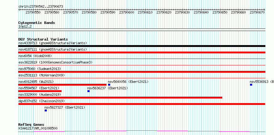The width and height of the screenshot is (274, 135).
Task: Click ruler position 23790650
Action: coord(220,12)
